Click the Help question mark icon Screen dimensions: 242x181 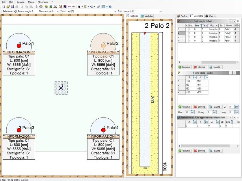click(x=110, y=6)
